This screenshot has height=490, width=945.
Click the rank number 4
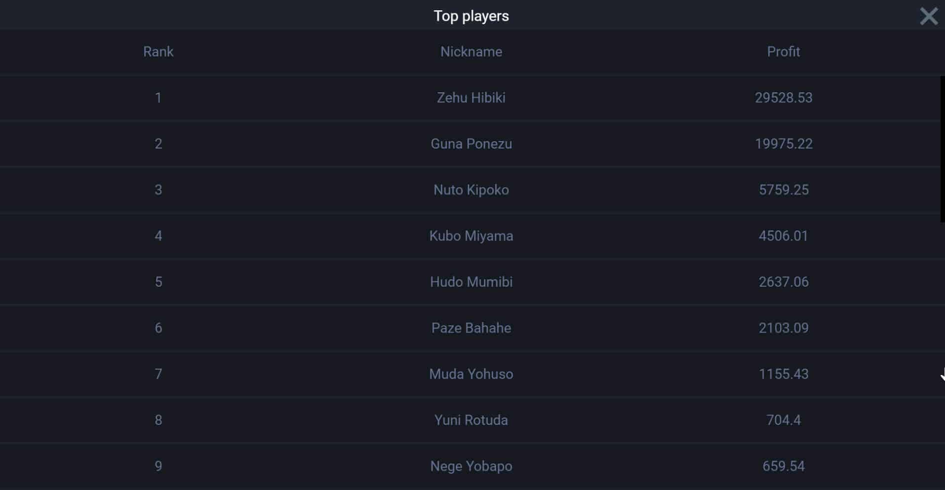point(158,236)
